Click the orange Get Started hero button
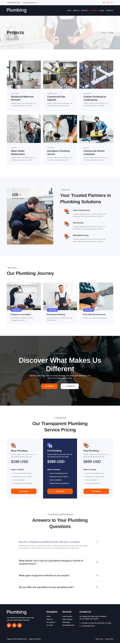This screenshot has width=120, height=643. tap(49, 386)
